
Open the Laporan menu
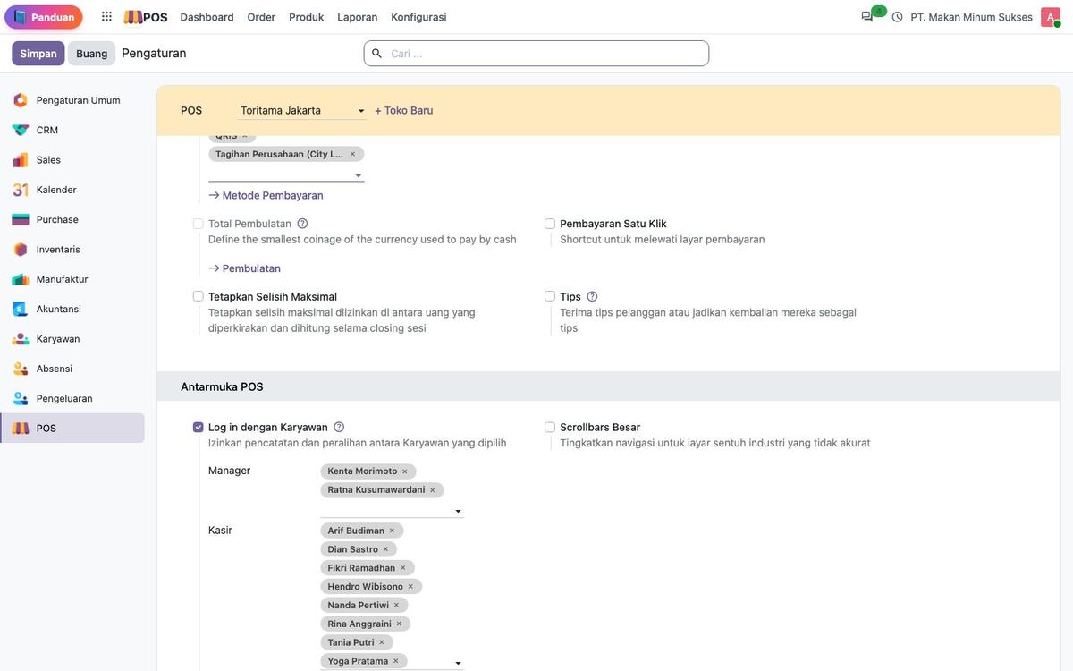(358, 17)
